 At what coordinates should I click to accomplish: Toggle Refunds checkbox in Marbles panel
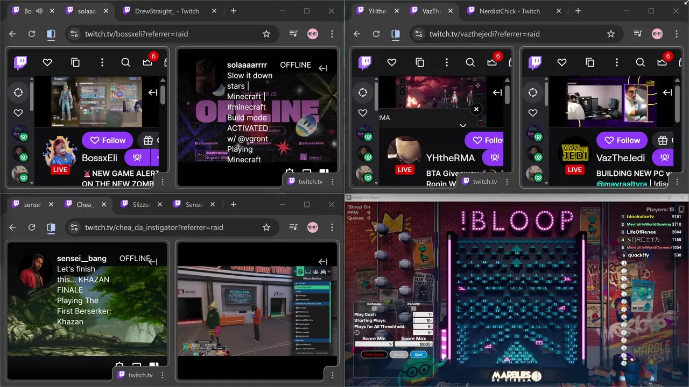tap(374, 308)
